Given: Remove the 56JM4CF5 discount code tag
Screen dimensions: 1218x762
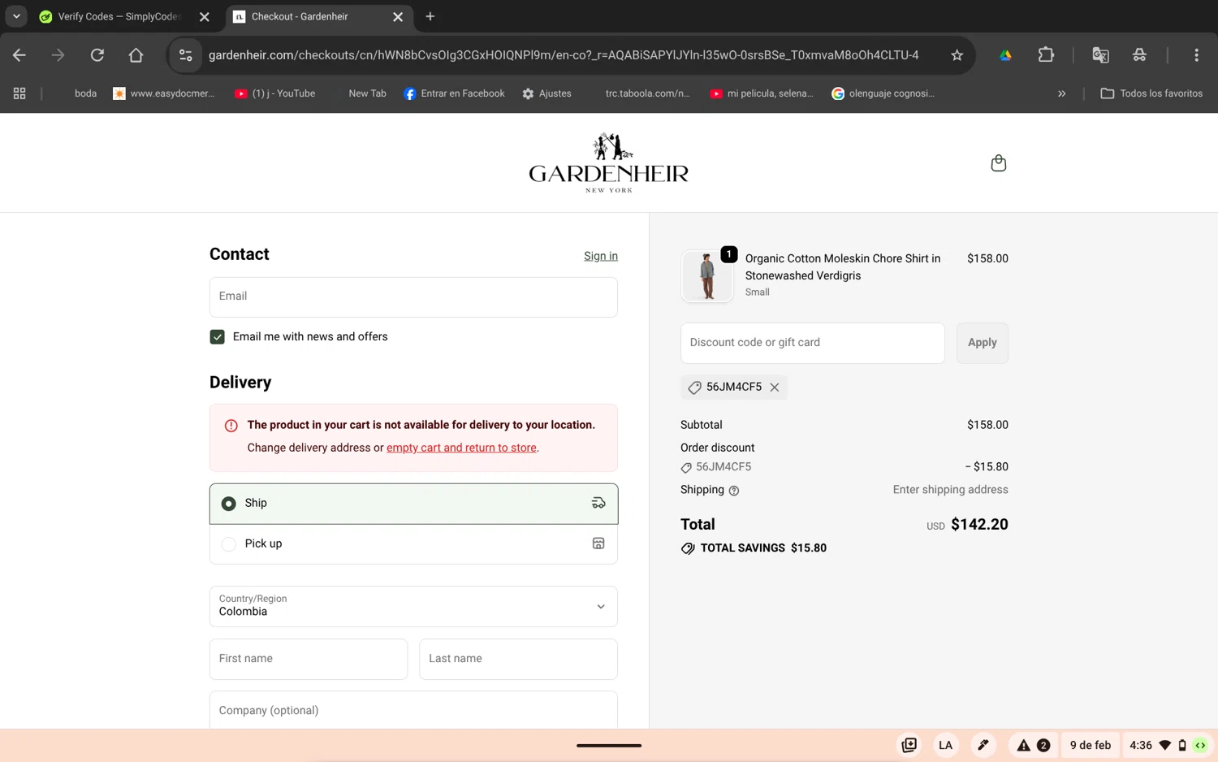Looking at the screenshot, I should click(775, 387).
